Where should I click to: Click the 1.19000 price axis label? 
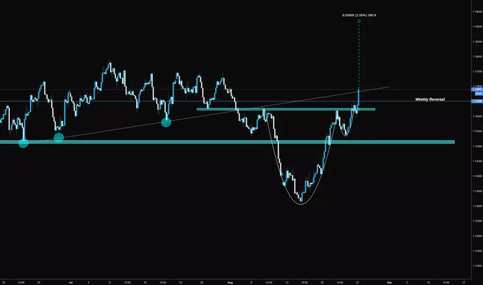pos(477,27)
